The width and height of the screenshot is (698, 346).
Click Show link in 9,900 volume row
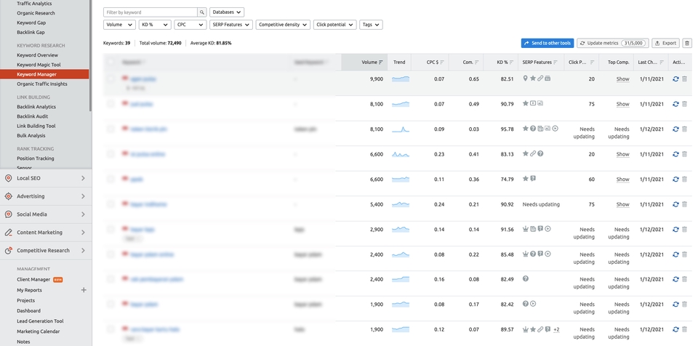623,79
